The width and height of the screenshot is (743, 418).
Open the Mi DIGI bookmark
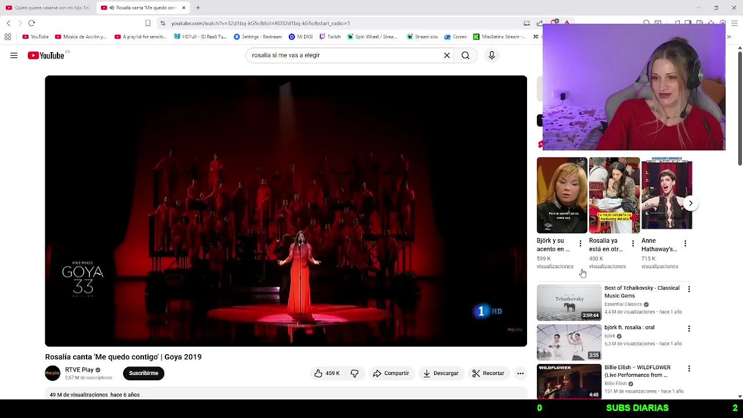(301, 37)
